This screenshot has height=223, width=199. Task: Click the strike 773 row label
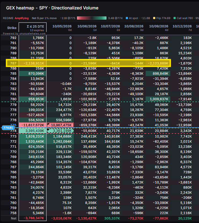[x=13, y=136]
